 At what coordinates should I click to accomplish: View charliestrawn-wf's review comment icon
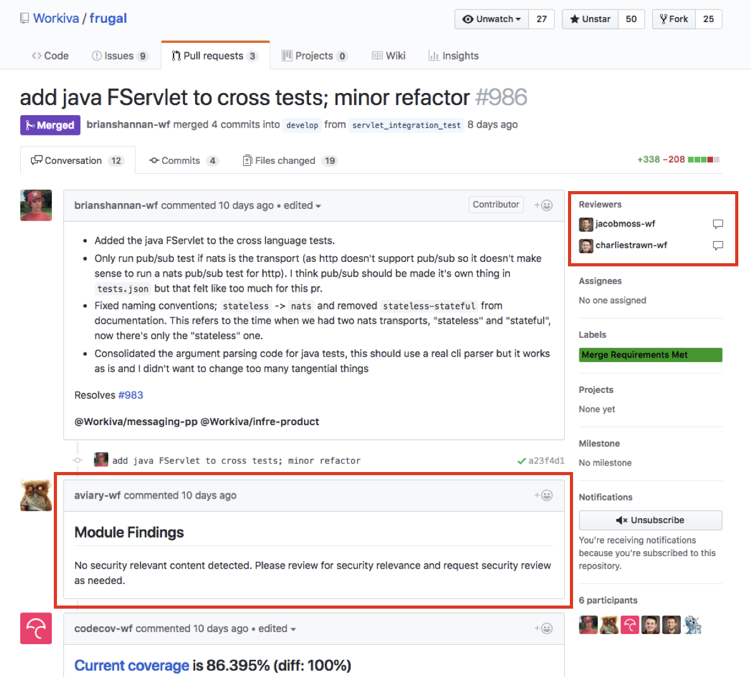pyautogui.click(x=717, y=245)
